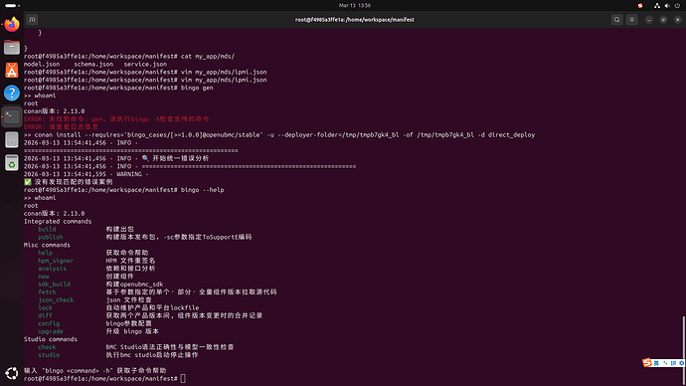Maximize the terminal window

[x=663, y=20]
